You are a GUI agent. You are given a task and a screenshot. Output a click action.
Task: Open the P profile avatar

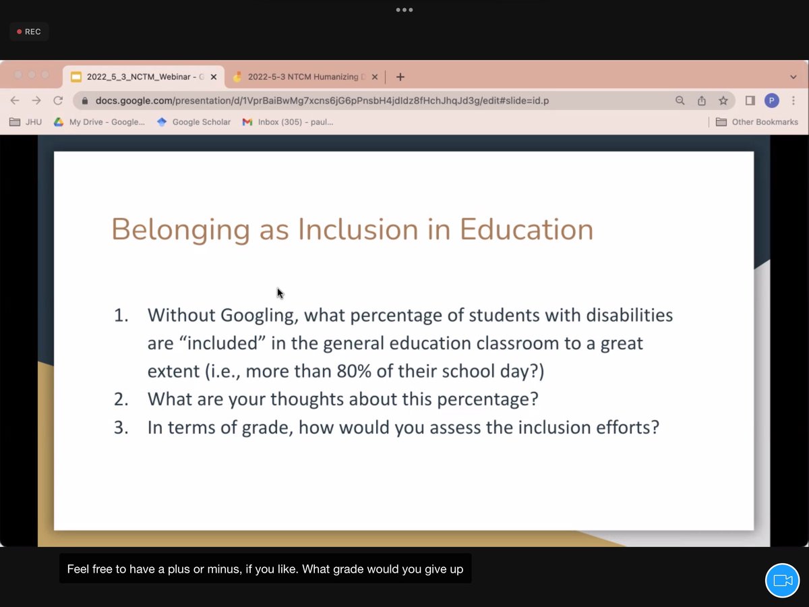(x=772, y=100)
